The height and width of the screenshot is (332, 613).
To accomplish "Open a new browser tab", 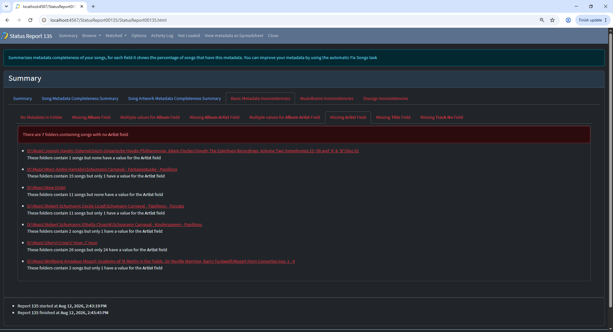I will (x=93, y=6).
